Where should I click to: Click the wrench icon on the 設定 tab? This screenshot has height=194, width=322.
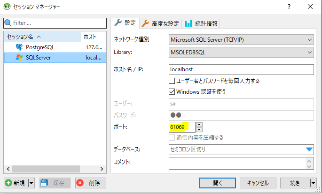click(118, 22)
